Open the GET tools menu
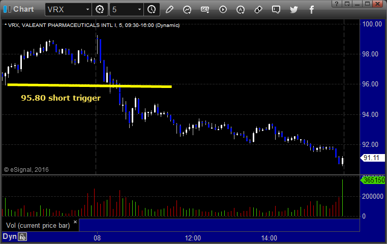Image resolution: width=387 pixels, height=244 pixels. (x=205, y=10)
